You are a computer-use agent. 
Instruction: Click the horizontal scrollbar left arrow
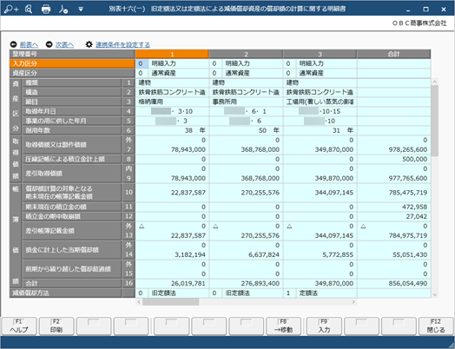(139, 302)
